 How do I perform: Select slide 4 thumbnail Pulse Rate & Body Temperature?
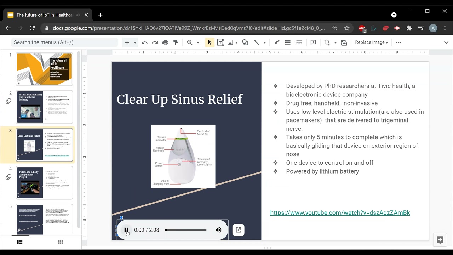pyautogui.click(x=44, y=183)
